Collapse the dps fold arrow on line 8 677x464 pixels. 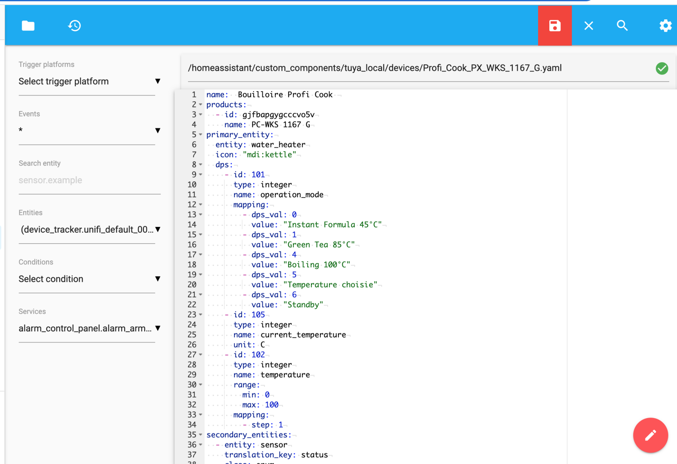(x=200, y=165)
